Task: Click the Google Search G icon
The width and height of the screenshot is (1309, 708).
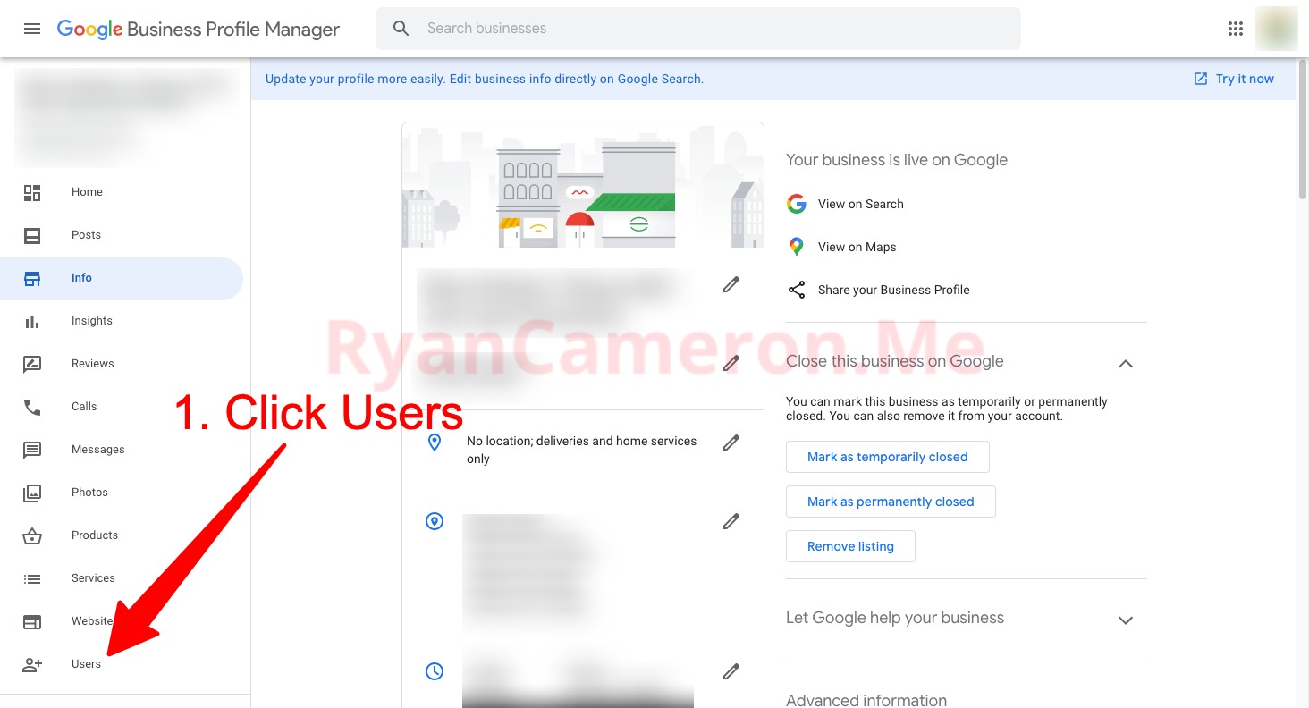Action: coord(796,204)
